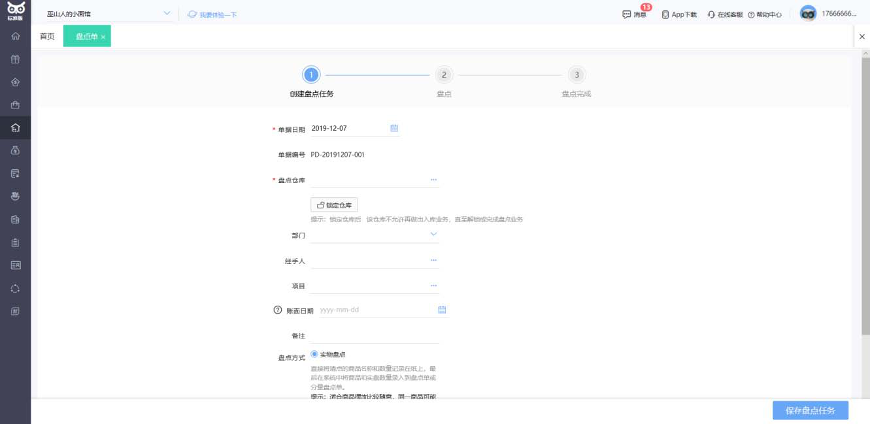
Task: Close the 盘点单 tab
Action: (103, 37)
